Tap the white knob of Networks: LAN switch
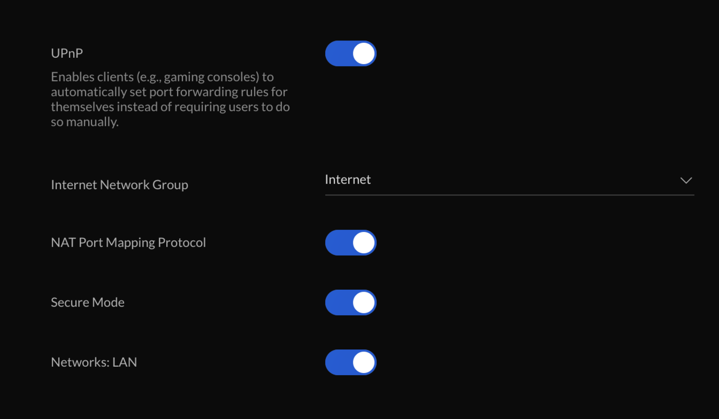Viewport: 719px width, 419px height. (x=363, y=362)
